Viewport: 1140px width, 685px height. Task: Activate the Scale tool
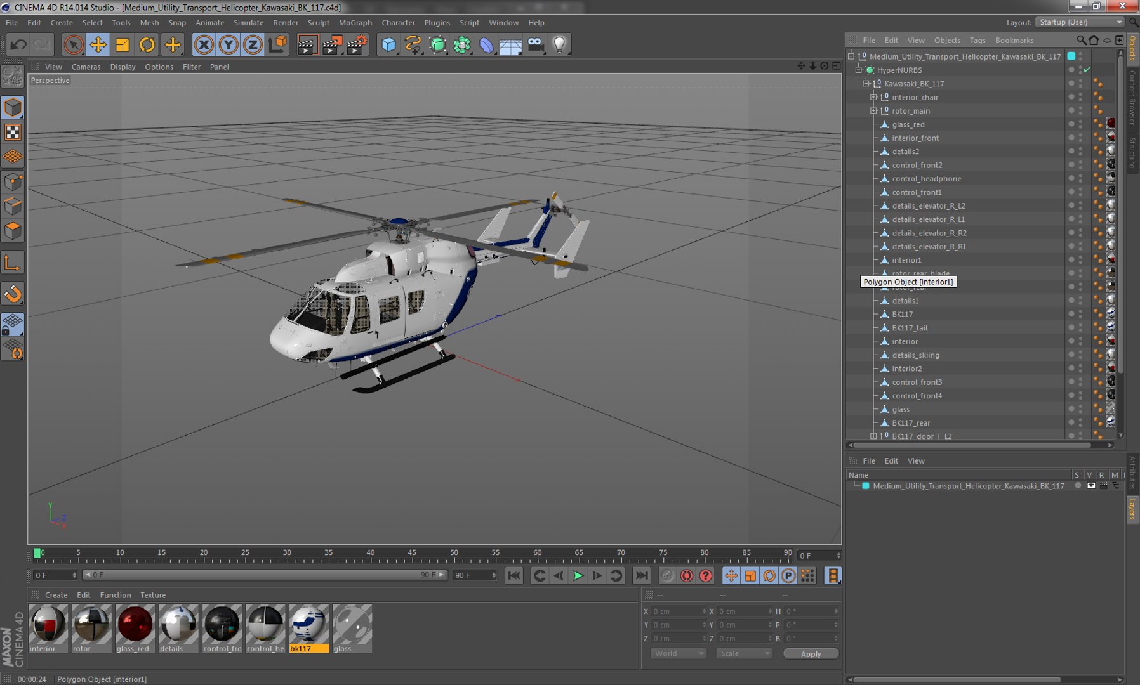click(123, 44)
